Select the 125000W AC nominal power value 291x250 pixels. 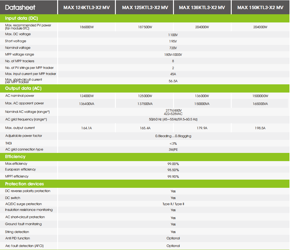click(145, 96)
